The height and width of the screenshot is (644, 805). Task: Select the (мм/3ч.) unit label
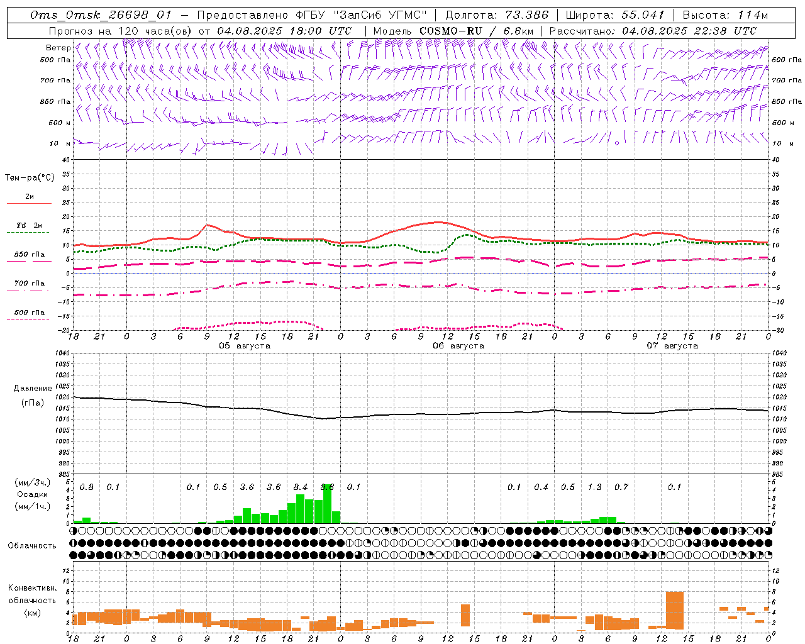pyautogui.click(x=32, y=482)
